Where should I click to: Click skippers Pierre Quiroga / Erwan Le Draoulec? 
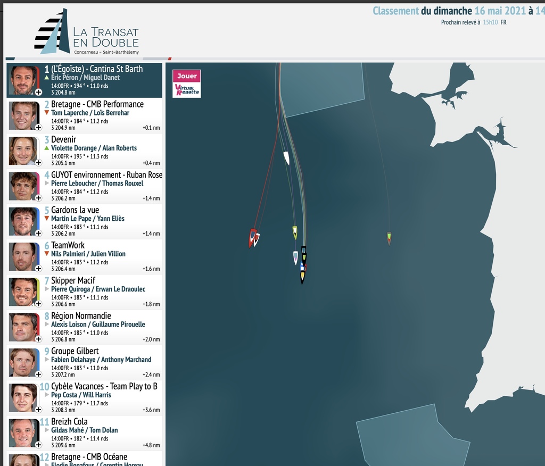coord(98,289)
